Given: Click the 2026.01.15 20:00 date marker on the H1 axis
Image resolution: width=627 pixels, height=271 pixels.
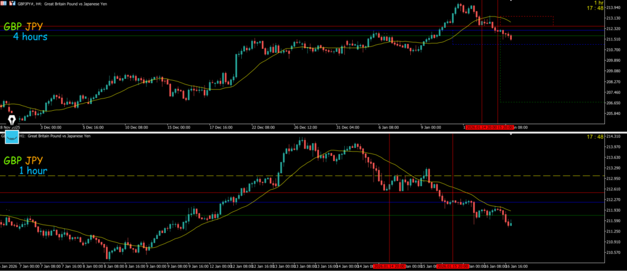Looking at the screenshot, I should (x=453, y=267).
